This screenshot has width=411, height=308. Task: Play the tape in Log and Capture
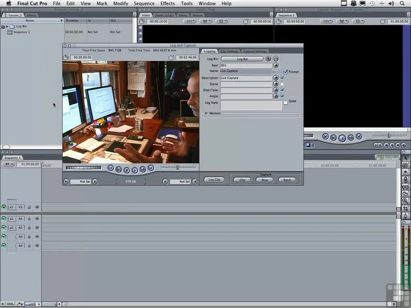pos(135,170)
